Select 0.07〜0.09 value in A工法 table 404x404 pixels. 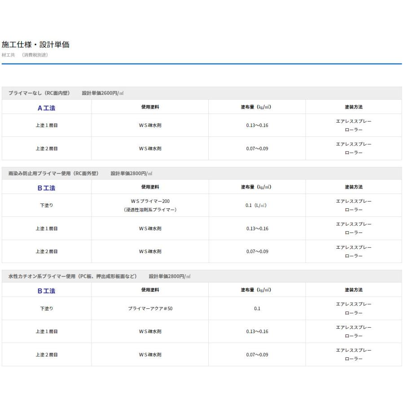click(257, 149)
